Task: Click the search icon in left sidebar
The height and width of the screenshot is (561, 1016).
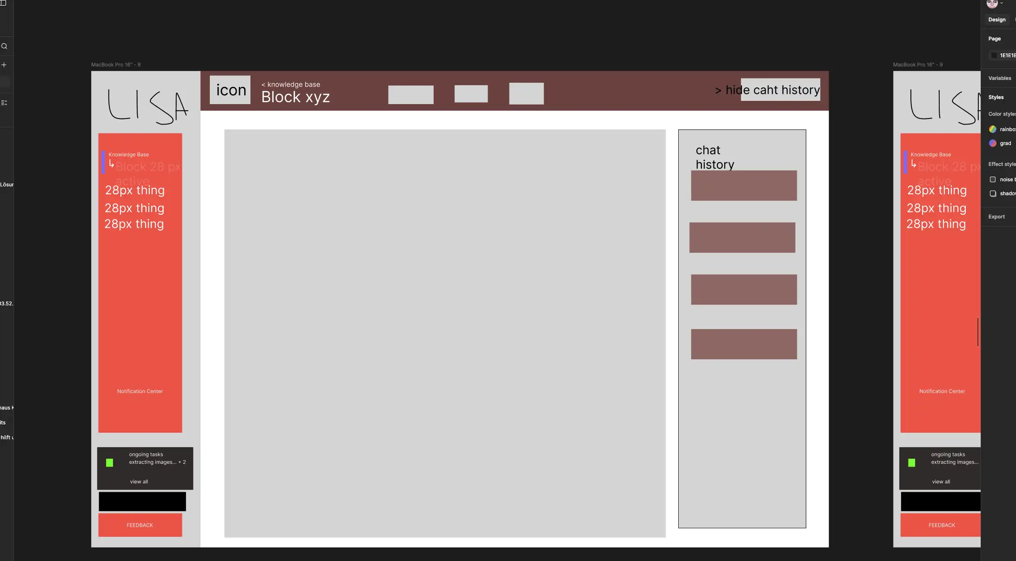Action: (4, 46)
